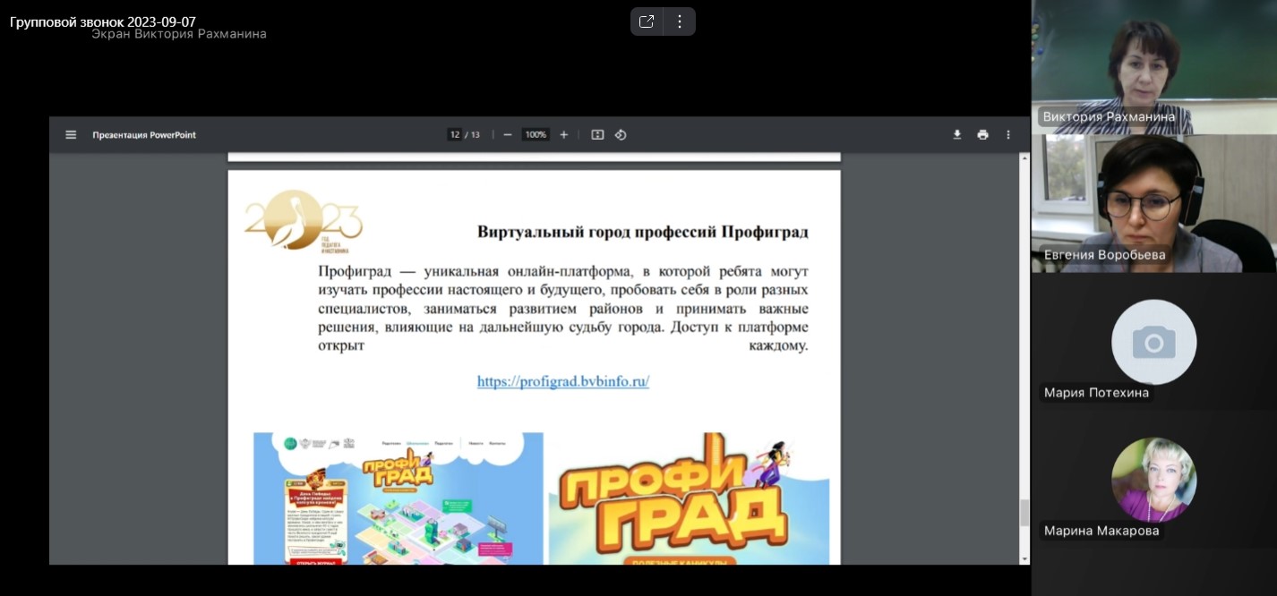This screenshot has width=1277, height=596.
Task: Zoom in with the plus icon
Action: click(564, 135)
